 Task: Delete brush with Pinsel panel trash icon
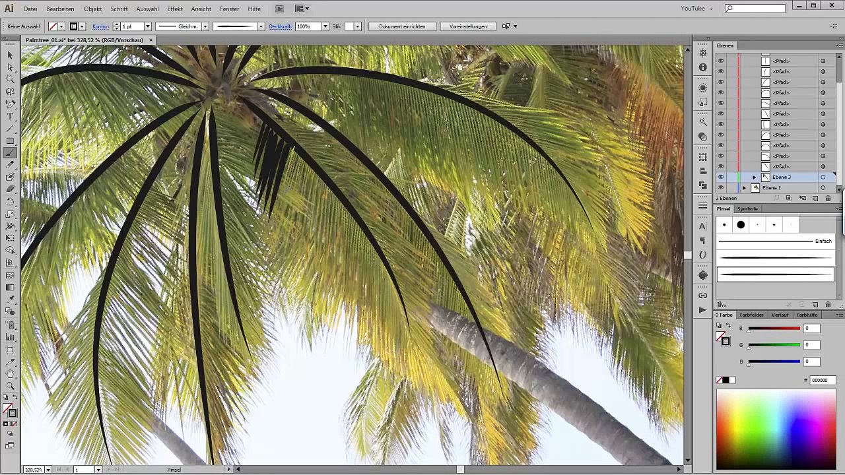828,305
